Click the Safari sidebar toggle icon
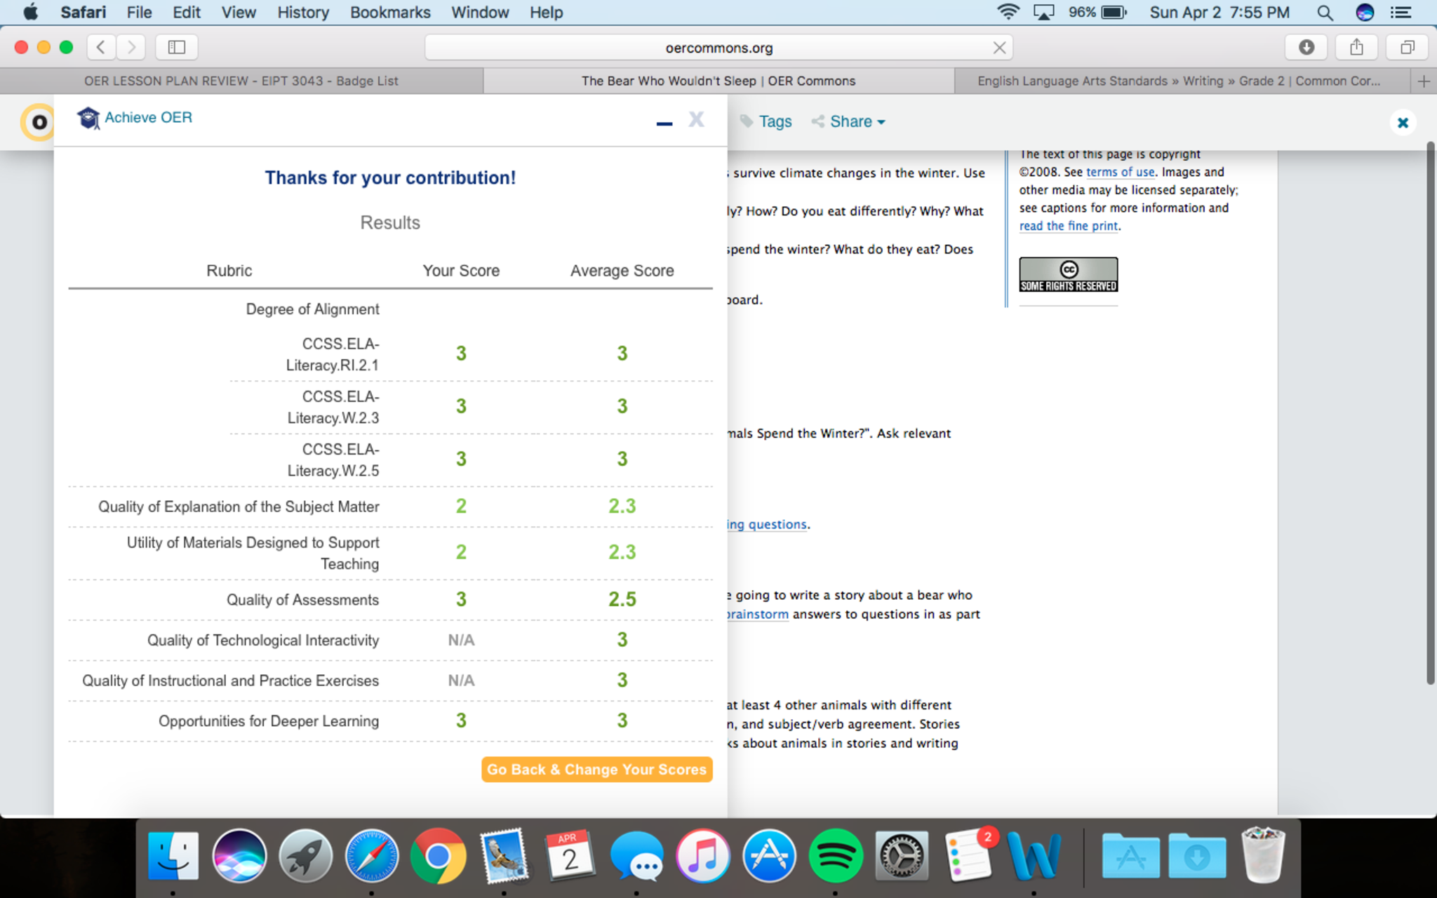 coord(176,47)
